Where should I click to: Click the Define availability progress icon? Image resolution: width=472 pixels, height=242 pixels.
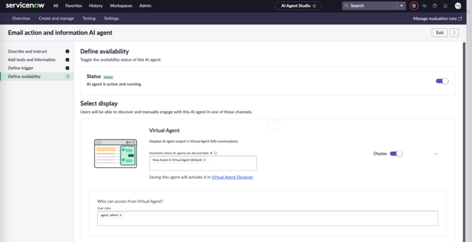click(67, 77)
